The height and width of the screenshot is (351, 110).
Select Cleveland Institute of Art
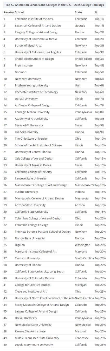tap(31, 292)
